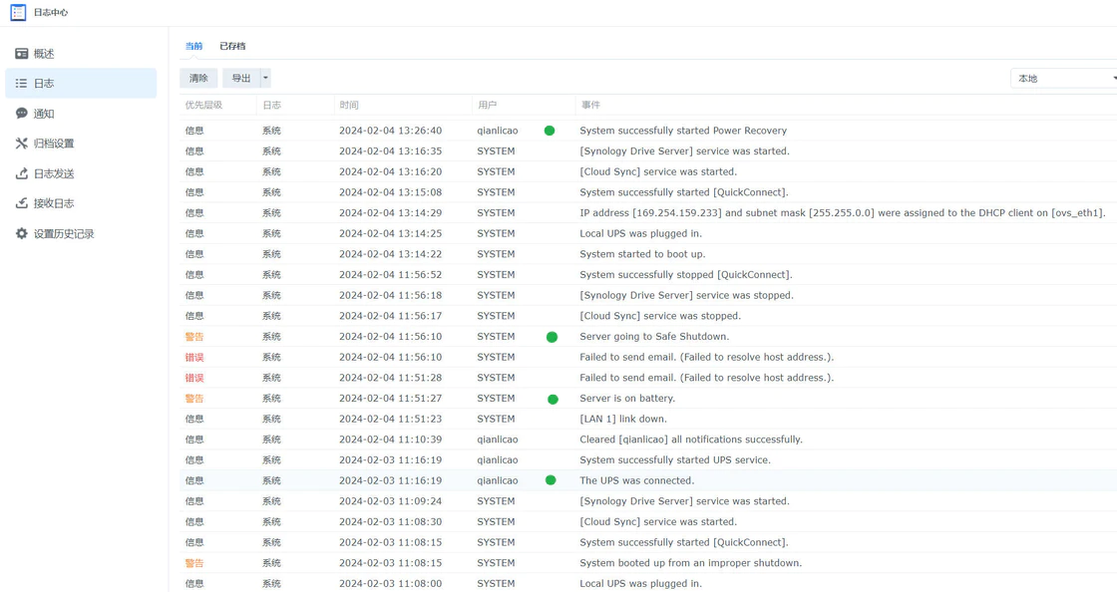Screen dimensions: 1117x592
Task: Select the 当前 tab
Action: [193, 46]
